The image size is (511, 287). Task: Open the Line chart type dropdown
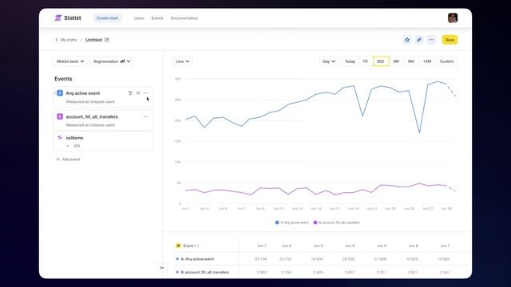tap(183, 61)
